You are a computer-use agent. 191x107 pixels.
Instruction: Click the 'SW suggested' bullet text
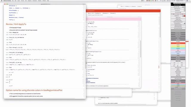pos(27,96)
